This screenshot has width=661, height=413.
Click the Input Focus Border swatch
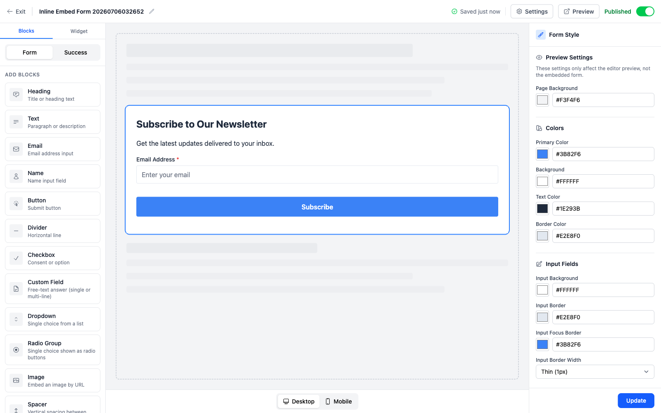click(542, 344)
